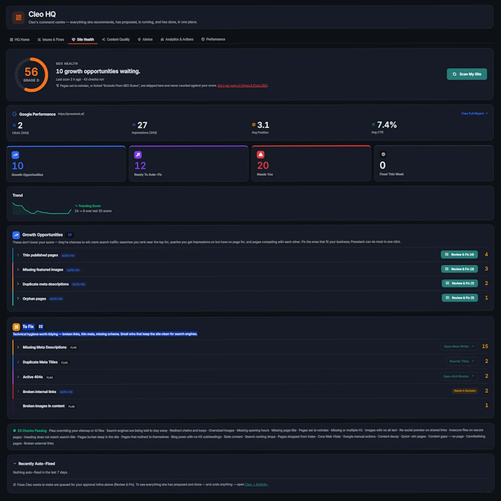Image resolution: width=501 pixels, height=501 pixels.
Task: Open the Cleo → Activity link
Action: (x=256, y=485)
